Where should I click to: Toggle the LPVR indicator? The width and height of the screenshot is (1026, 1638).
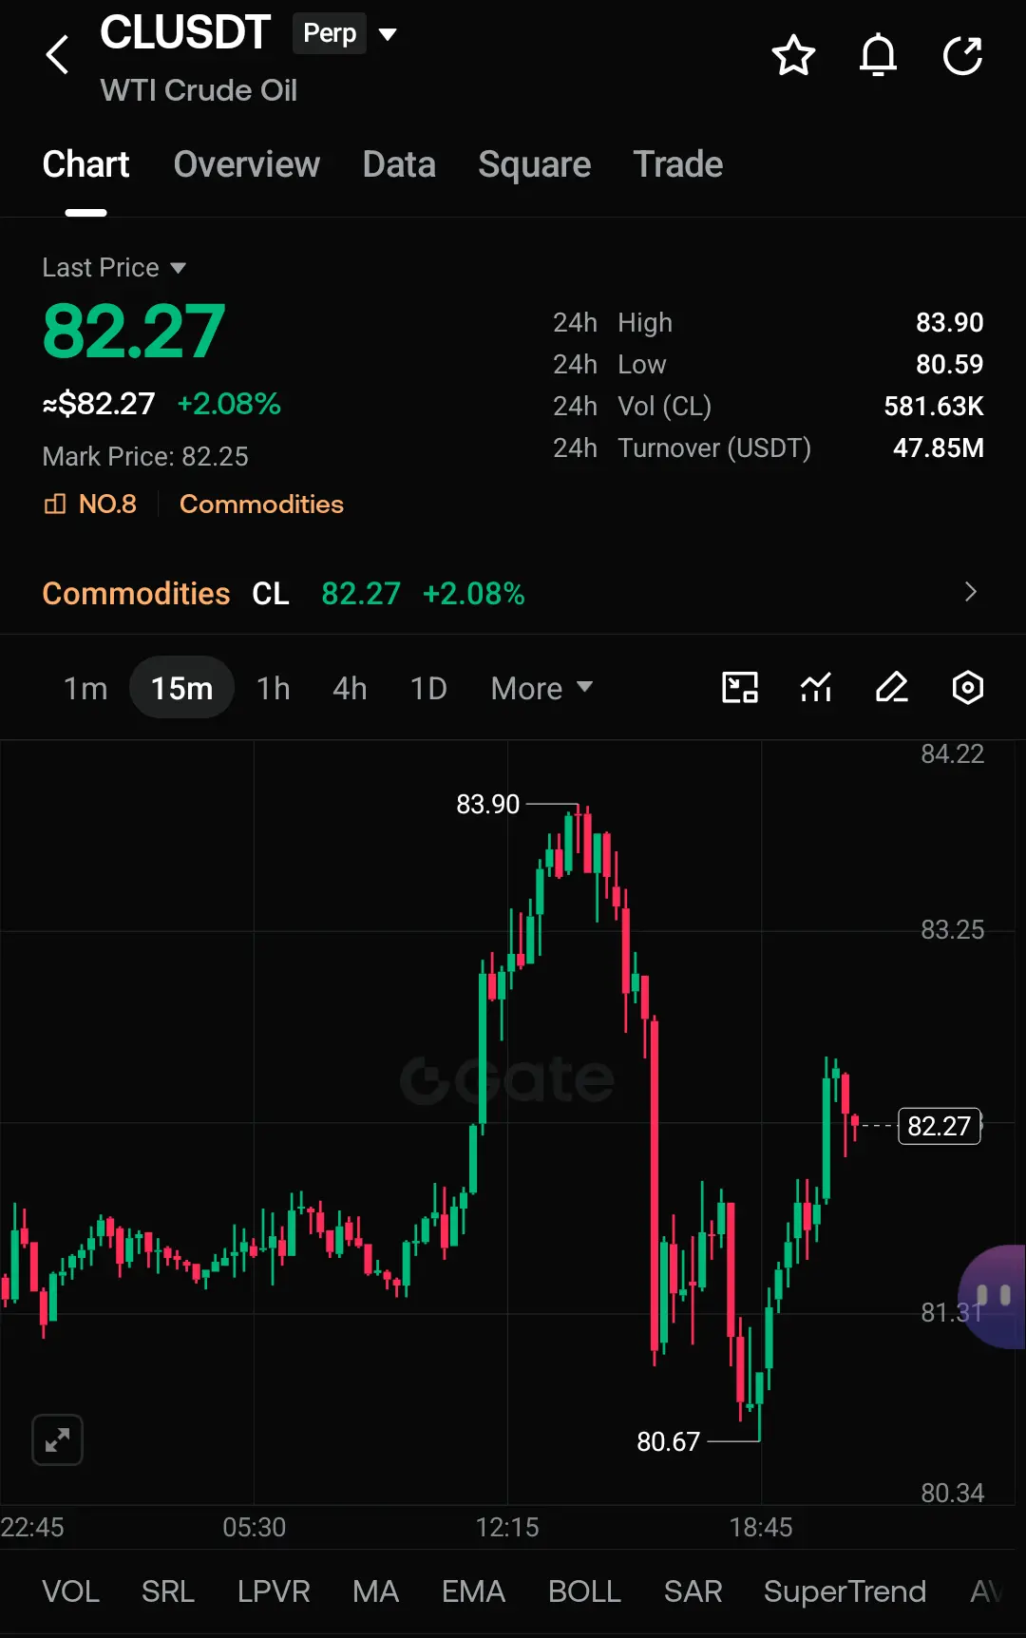pyautogui.click(x=274, y=1591)
